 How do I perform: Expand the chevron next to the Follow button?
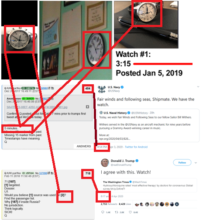pos(196,163)
